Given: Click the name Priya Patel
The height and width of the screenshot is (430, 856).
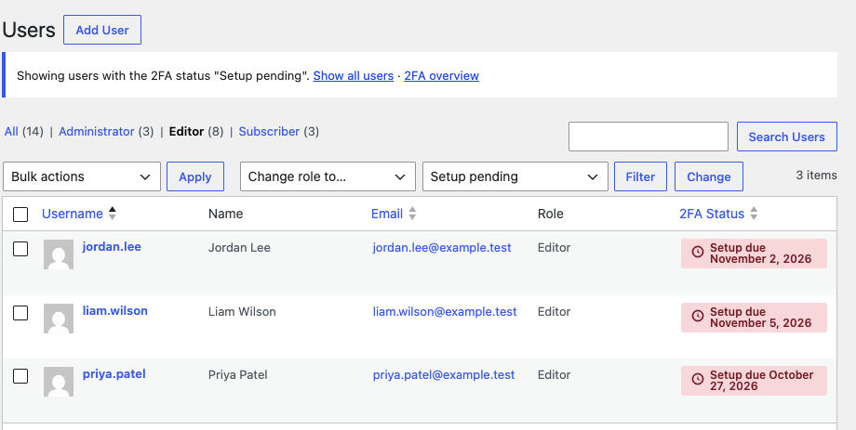Looking at the screenshot, I should pyautogui.click(x=238, y=375).
